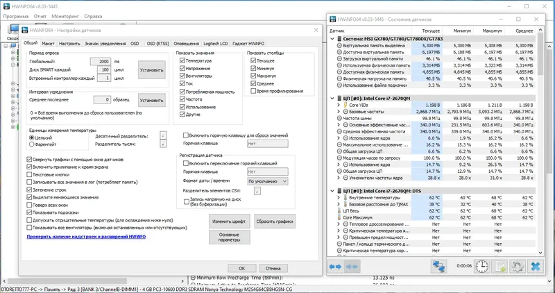This screenshot has height=293, width=555.
Task: Toggle the Напряжение checkbox
Action: (x=182, y=68)
